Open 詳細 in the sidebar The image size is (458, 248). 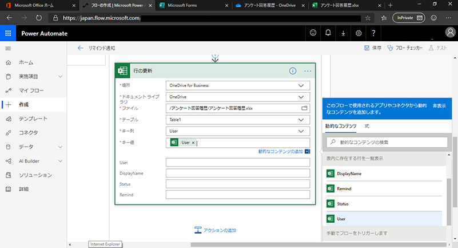tap(23, 189)
